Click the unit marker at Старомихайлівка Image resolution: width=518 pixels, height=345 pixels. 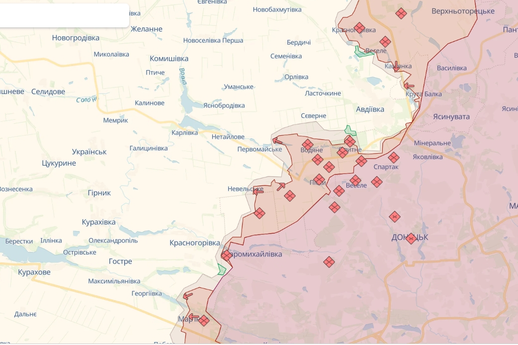pos(227,256)
